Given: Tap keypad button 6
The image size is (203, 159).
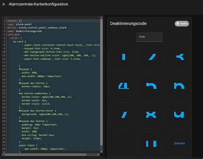Looking at the screenshot, I should click(177, 86).
